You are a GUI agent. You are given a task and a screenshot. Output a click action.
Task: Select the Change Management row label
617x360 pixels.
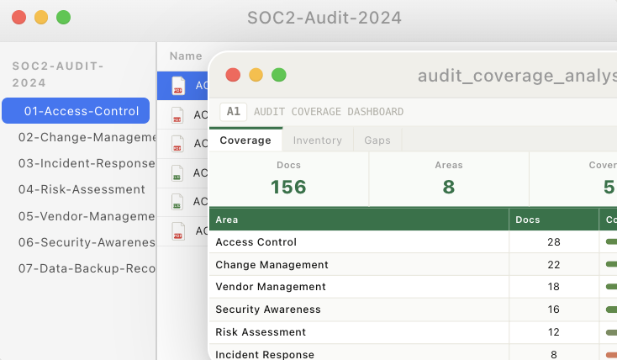(x=272, y=265)
